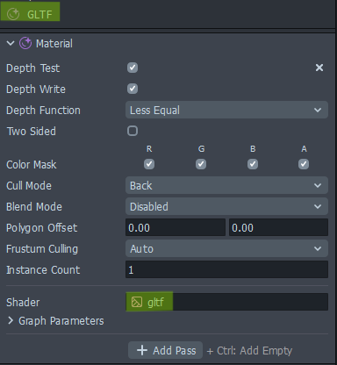Click the second Polygon Offset field
Viewport: 337px width, 365px height.
click(278, 227)
